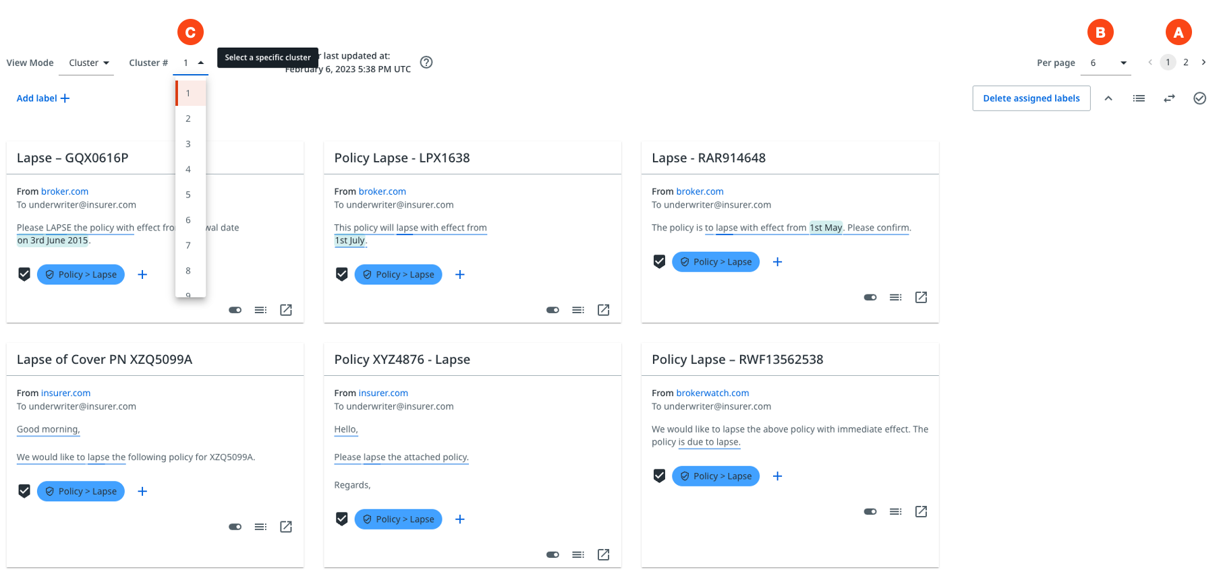Click Policy > Lapse label on Lapse of Cover card
Viewport: 1219px width, 580px height.
[81, 492]
